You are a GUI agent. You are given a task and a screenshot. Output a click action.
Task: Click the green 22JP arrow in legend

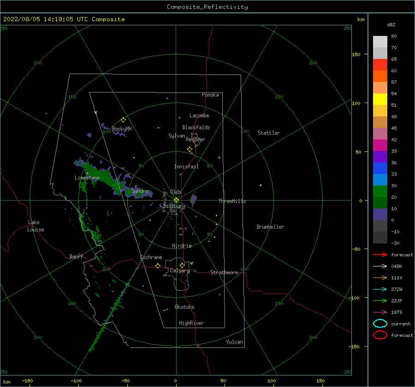point(380,300)
